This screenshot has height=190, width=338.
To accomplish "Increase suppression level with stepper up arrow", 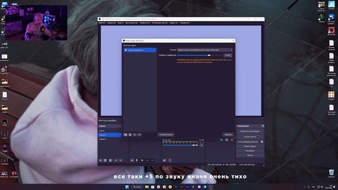I will coord(231,54).
